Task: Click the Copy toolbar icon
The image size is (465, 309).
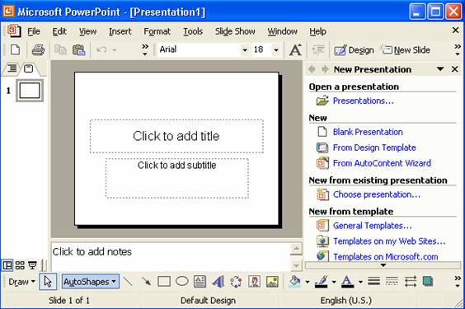Action: pyautogui.click(x=60, y=49)
